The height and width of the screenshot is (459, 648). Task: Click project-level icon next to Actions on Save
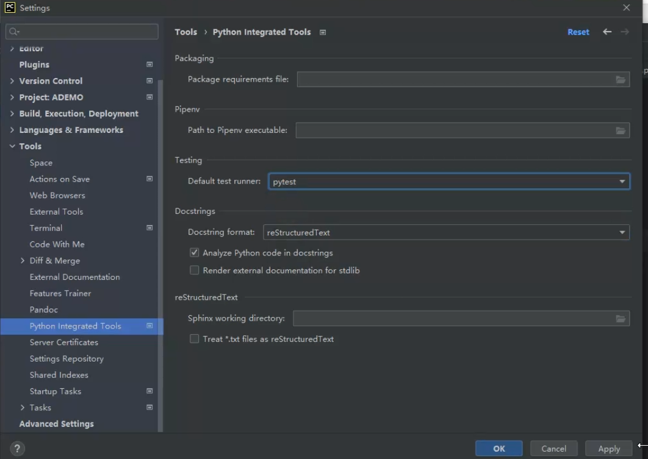pos(149,179)
